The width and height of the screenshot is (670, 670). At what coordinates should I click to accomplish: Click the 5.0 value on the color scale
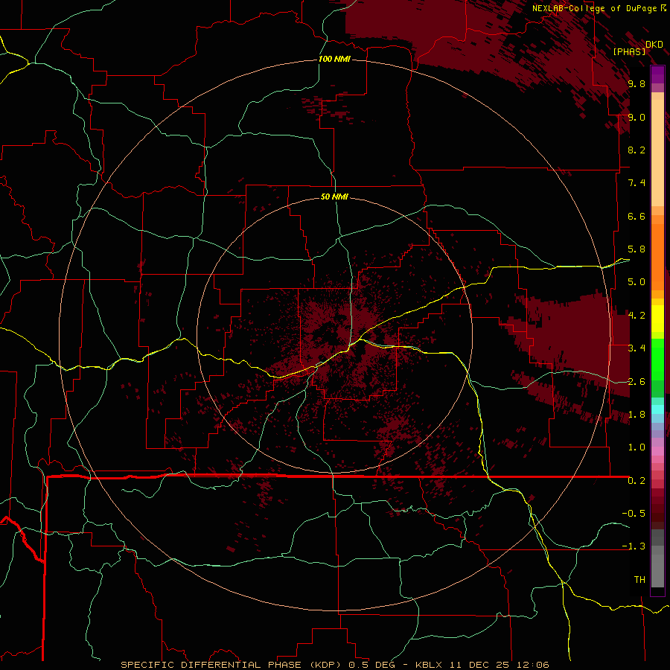[x=636, y=282]
